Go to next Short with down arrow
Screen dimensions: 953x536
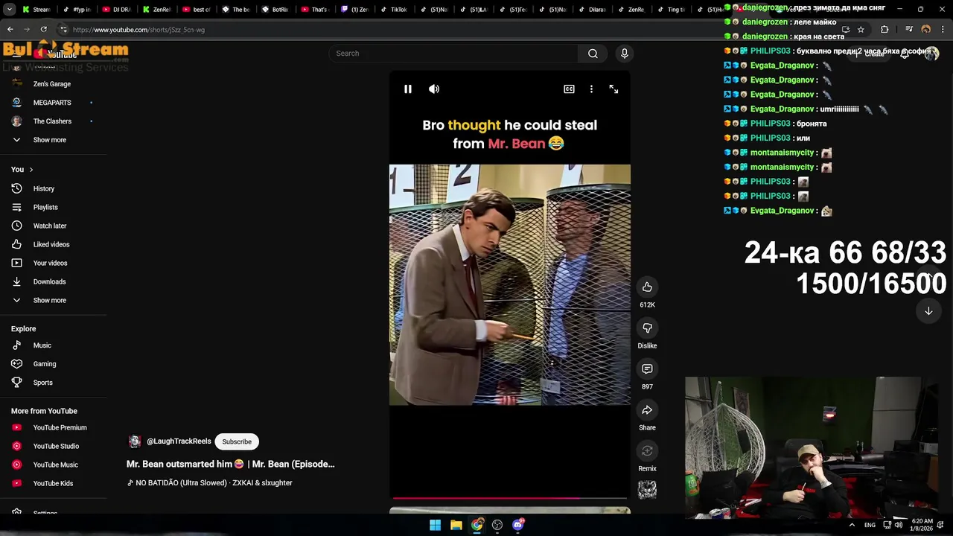928,311
